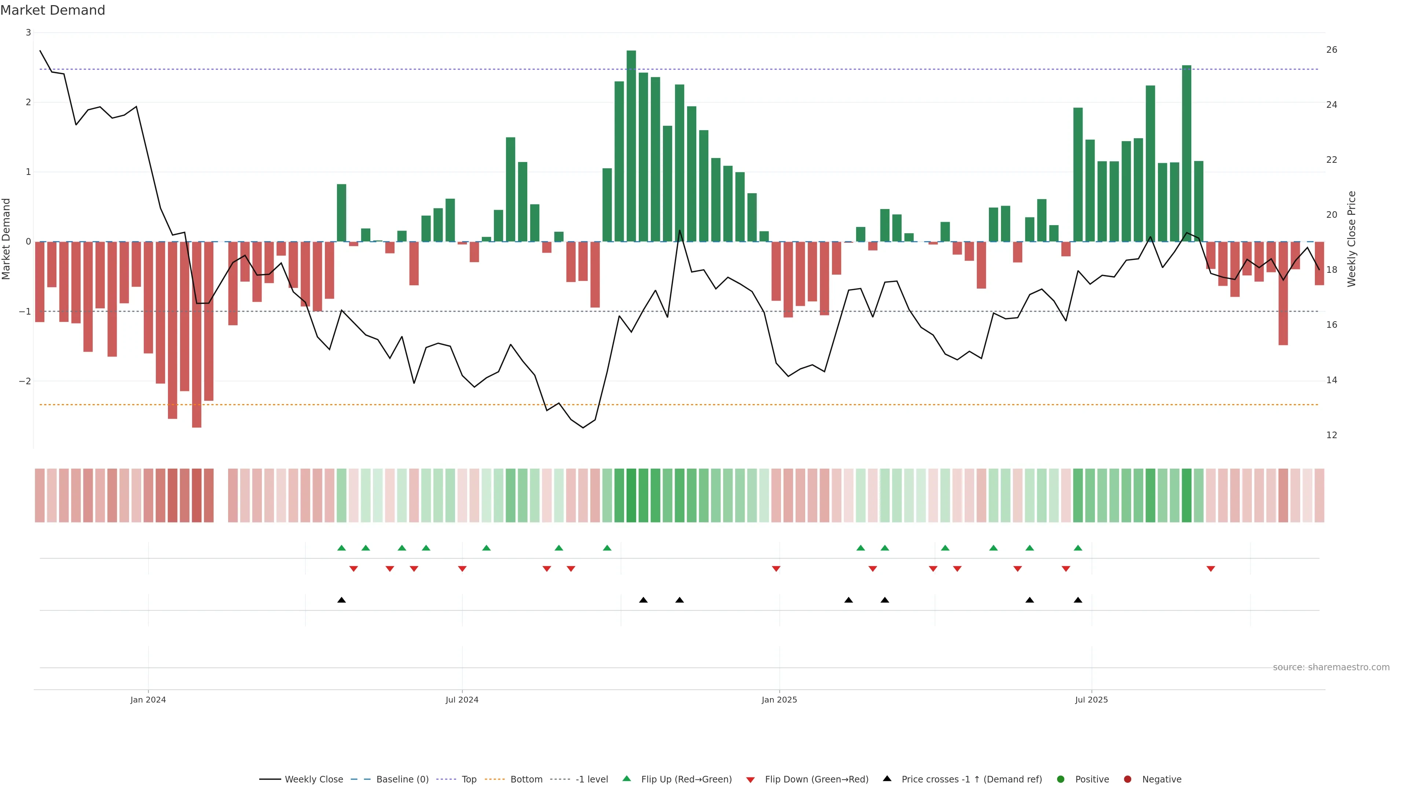Click Flip Down red triangle legend icon
1408x792 pixels.
pyautogui.click(x=751, y=780)
